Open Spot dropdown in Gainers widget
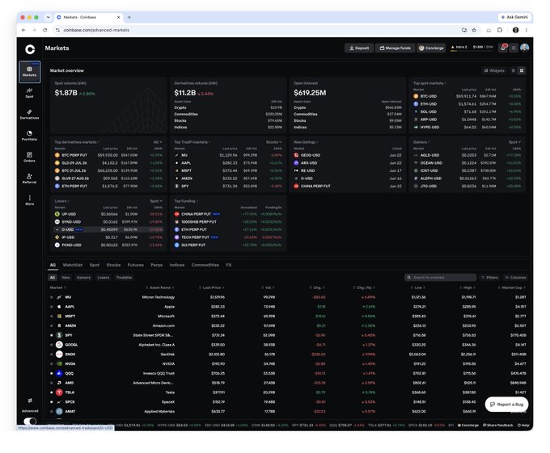This screenshot has height=453, width=550. 514,142
